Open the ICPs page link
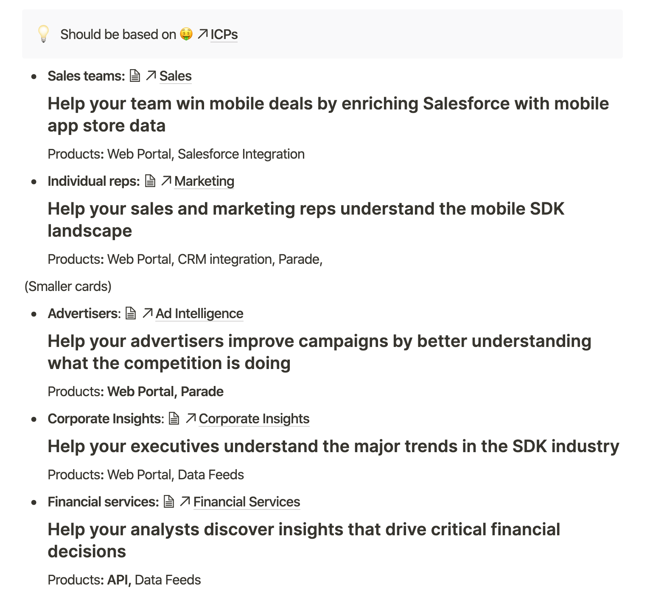Screen dimensions: 650x604 tap(224, 34)
